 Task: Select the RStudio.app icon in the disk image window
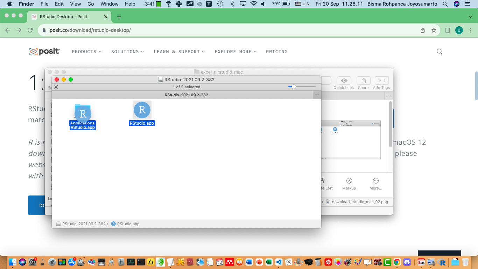tap(142, 110)
